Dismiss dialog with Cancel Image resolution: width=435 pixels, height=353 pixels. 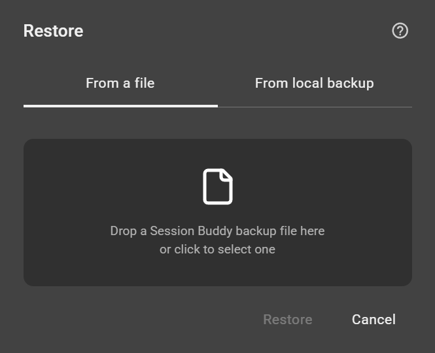(374, 320)
